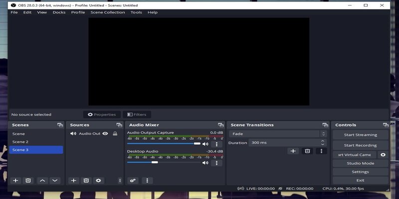Viewport: 399px width, 199px height.
Task: Open the Fade transition dropdown
Action: coord(278,134)
